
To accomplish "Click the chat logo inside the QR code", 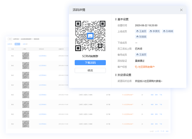I will click(90, 36).
